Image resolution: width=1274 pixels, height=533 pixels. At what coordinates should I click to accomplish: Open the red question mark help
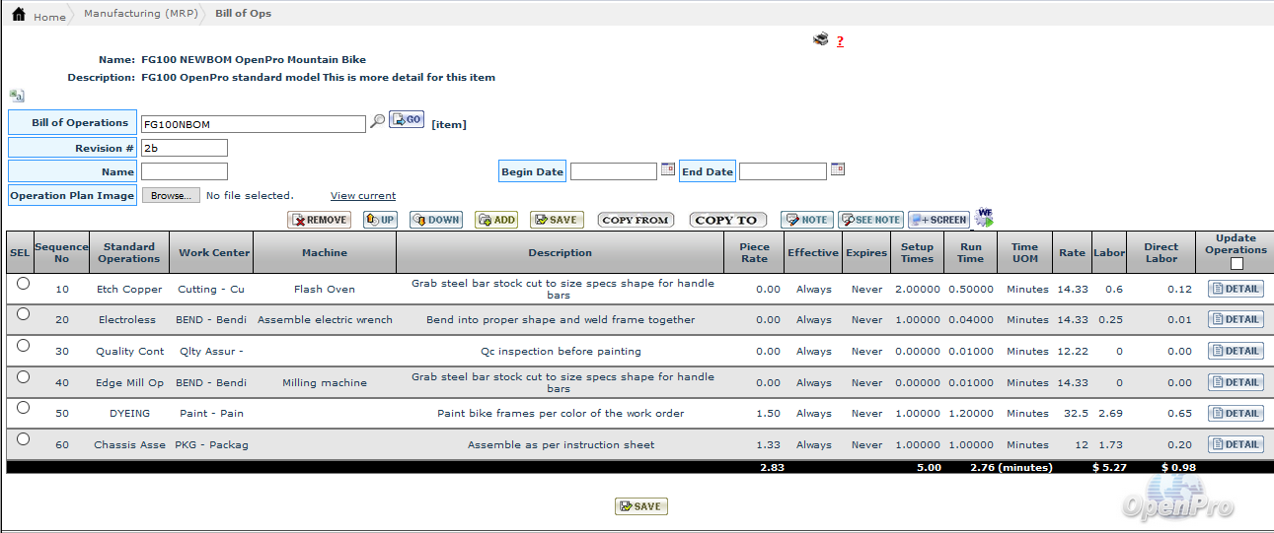pos(840,41)
